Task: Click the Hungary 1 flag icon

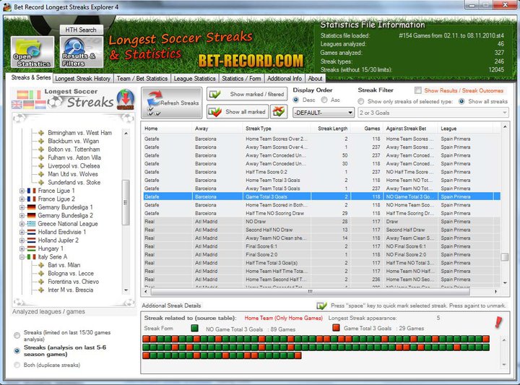Action: tap(32, 248)
